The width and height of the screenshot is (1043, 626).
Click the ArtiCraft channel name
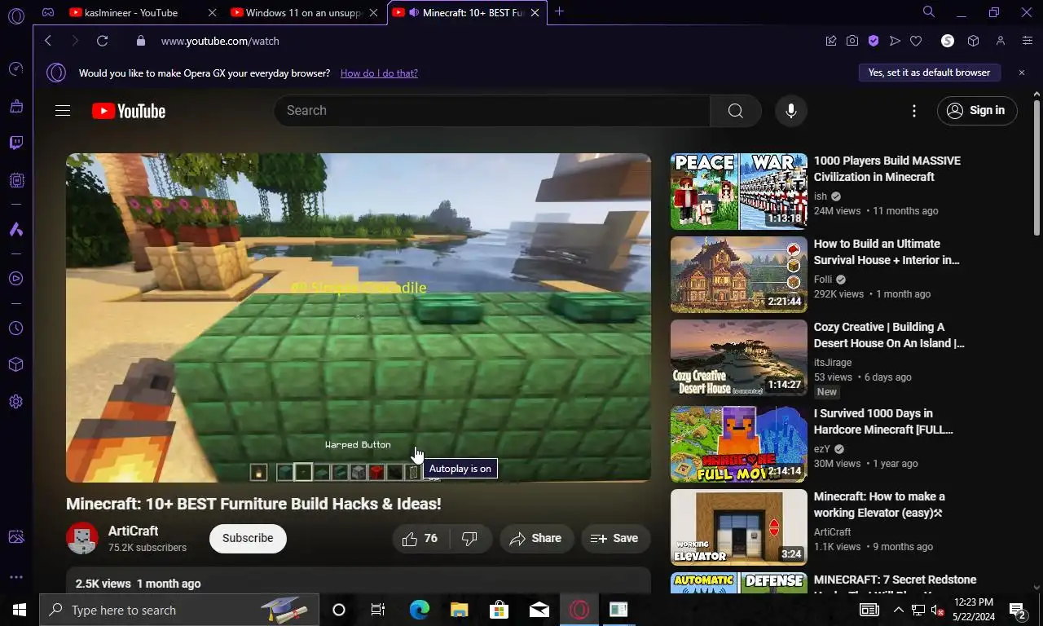(x=133, y=531)
